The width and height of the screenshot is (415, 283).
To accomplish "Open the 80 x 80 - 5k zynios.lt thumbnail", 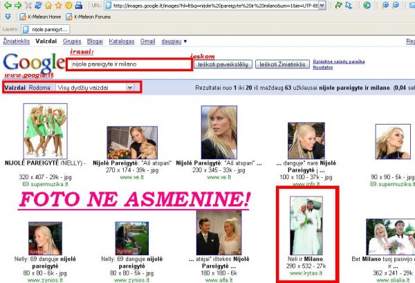I will click(x=132, y=238).
